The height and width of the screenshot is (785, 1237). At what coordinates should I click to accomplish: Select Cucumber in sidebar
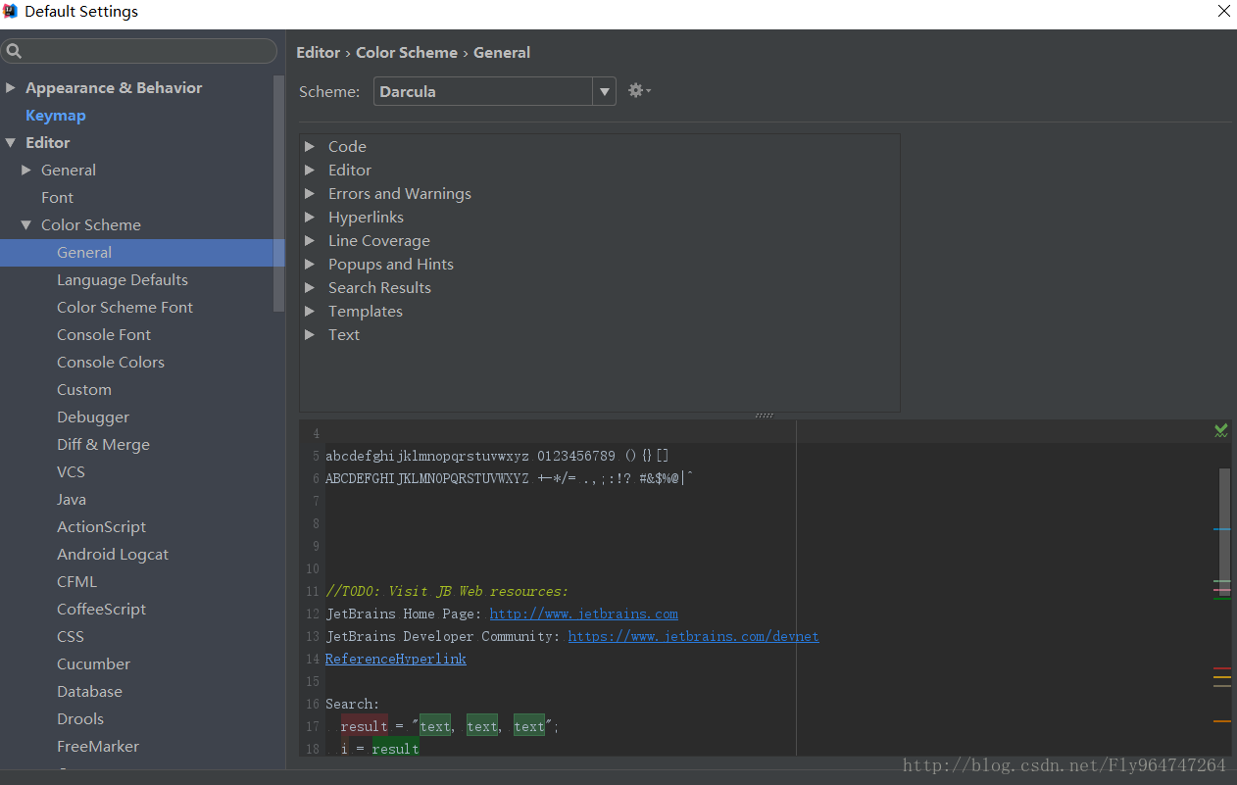pyautogui.click(x=93, y=663)
